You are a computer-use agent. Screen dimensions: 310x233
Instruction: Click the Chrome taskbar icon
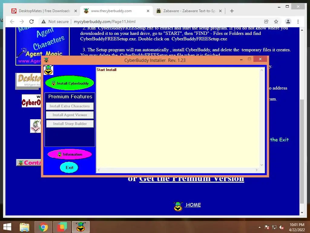coord(43,227)
